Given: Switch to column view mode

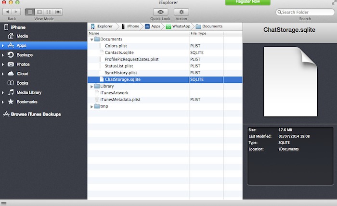Looking at the screenshot, I should point(39,12).
